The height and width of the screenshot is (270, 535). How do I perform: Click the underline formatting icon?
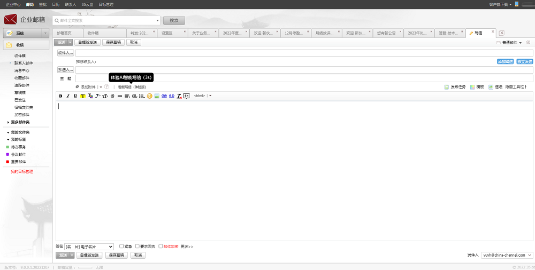(x=75, y=96)
